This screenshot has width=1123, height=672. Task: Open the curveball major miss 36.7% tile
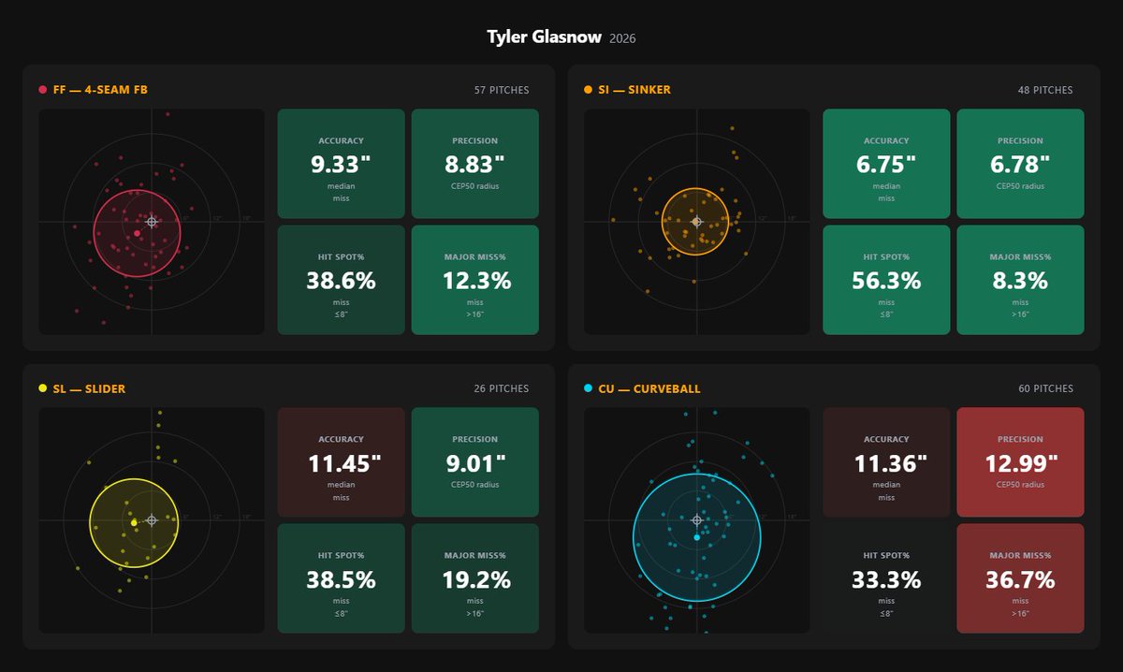click(1021, 578)
